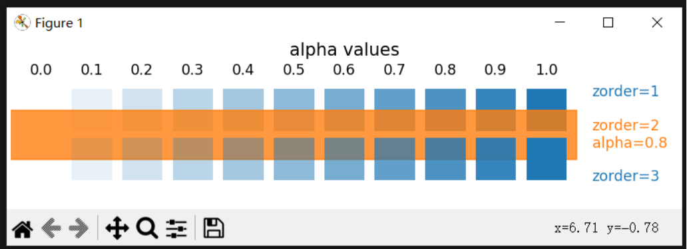Save the figure with floppy disk icon

pos(214,228)
